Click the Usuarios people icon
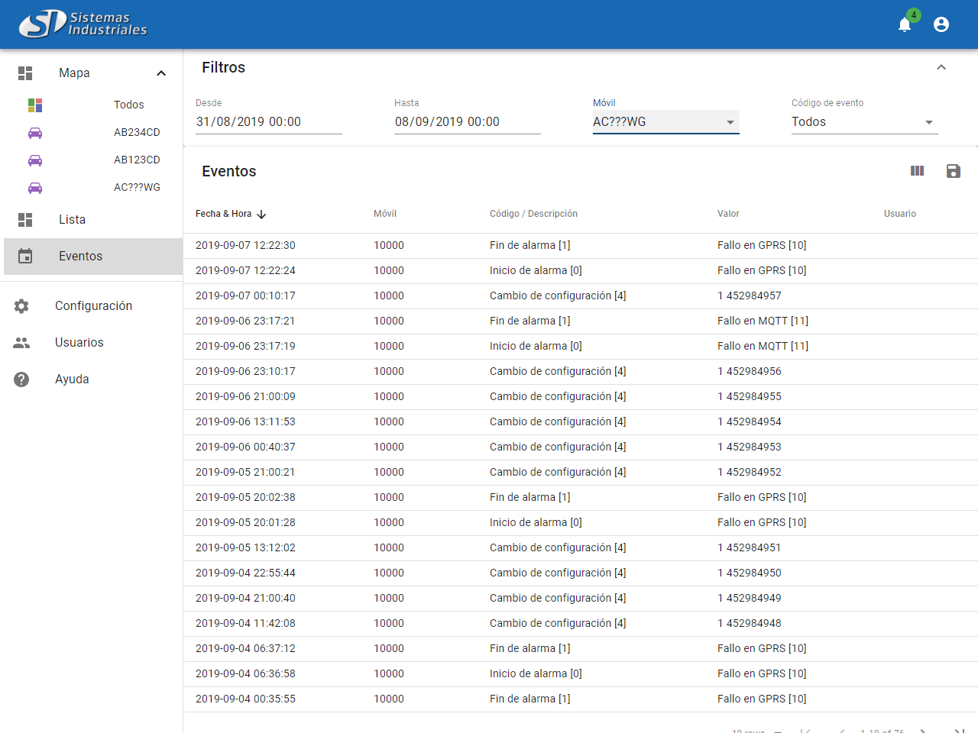This screenshot has height=733, width=978. click(21, 343)
